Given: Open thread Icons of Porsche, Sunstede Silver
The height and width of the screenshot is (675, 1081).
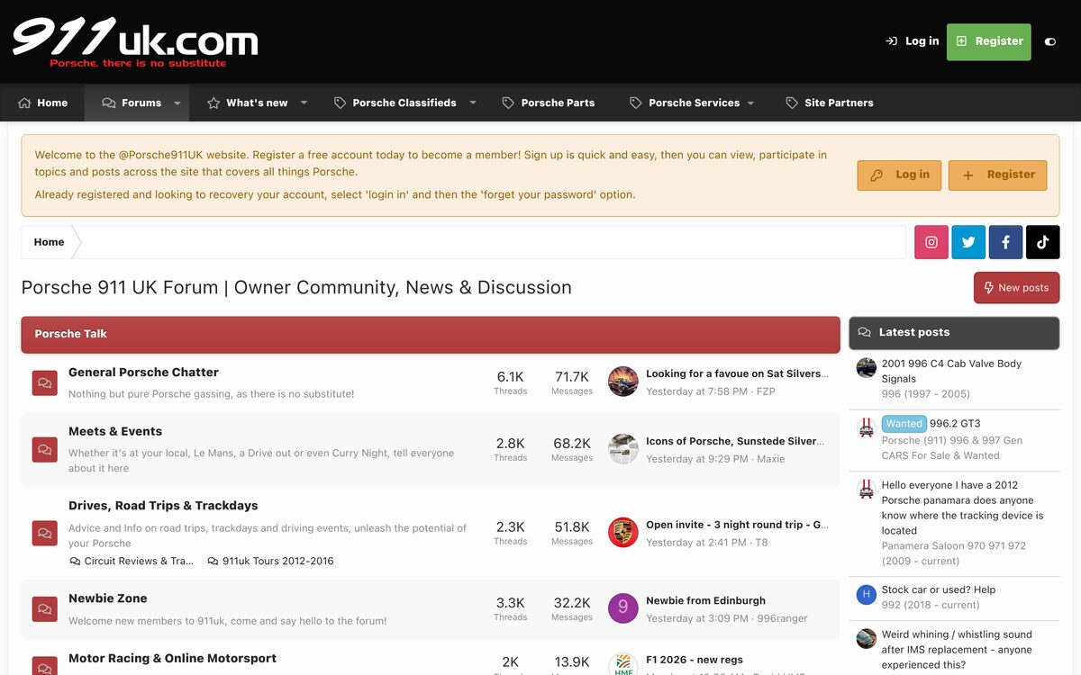Looking at the screenshot, I should pyautogui.click(x=733, y=441).
